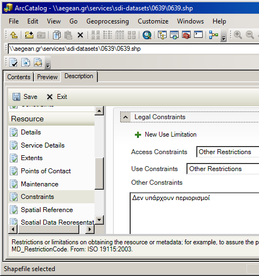Open the Use Constraints dropdown
259x276 pixels.
click(223, 169)
